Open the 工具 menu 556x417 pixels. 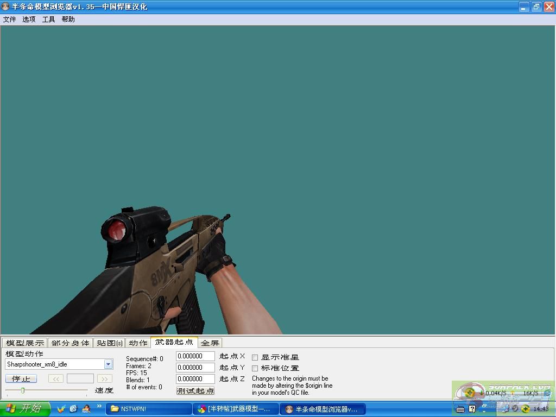click(x=49, y=19)
